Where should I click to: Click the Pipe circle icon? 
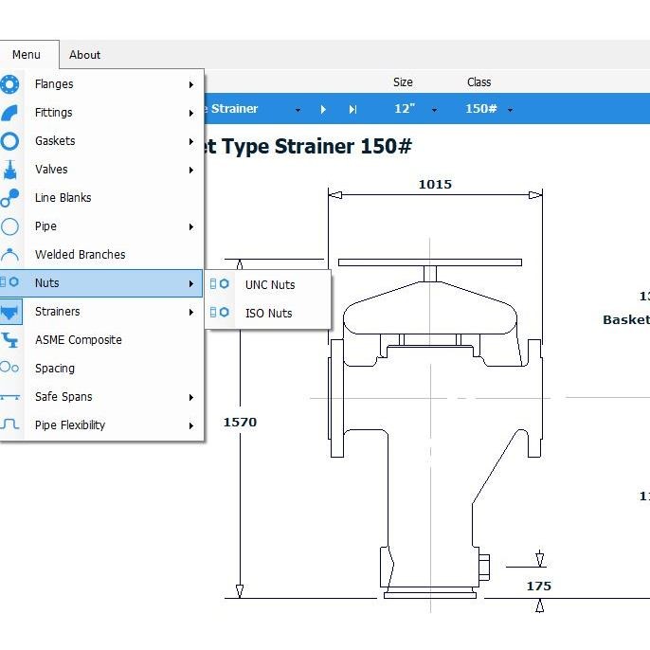click(9, 226)
